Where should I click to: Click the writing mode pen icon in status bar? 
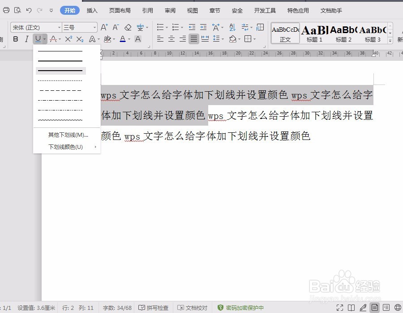[x=363, y=307]
